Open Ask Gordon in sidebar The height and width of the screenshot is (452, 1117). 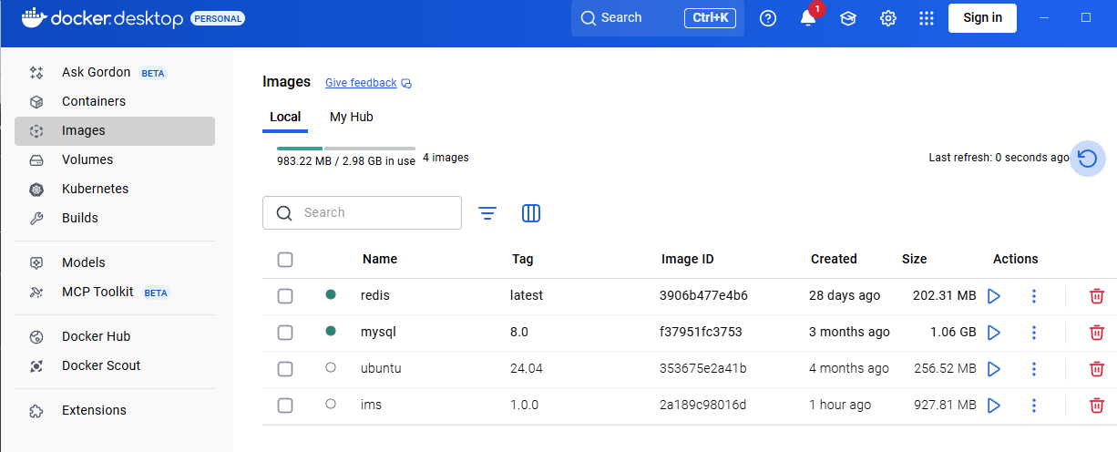click(x=115, y=72)
